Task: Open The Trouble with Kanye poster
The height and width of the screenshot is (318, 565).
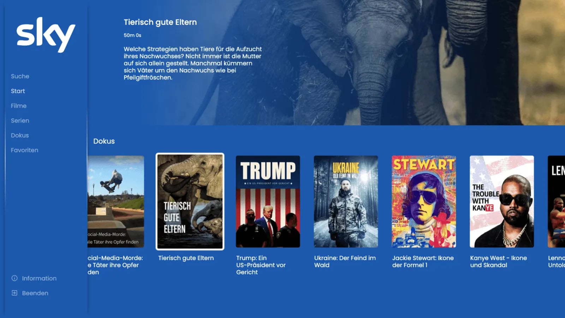Action: point(502,201)
